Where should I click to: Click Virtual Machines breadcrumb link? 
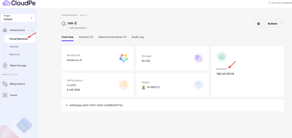point(69,15)
